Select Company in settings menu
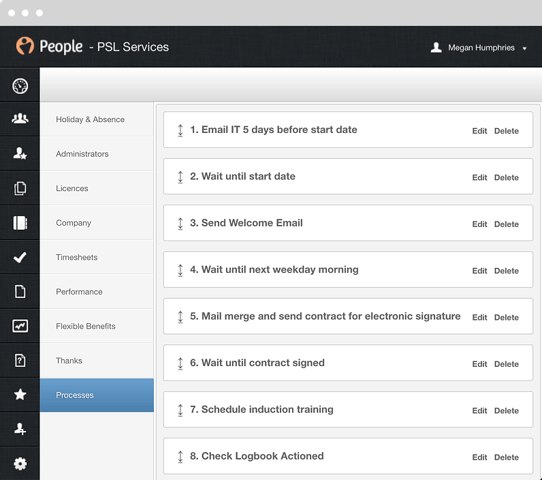Screen dimensions: 542x480 [97, 222]
